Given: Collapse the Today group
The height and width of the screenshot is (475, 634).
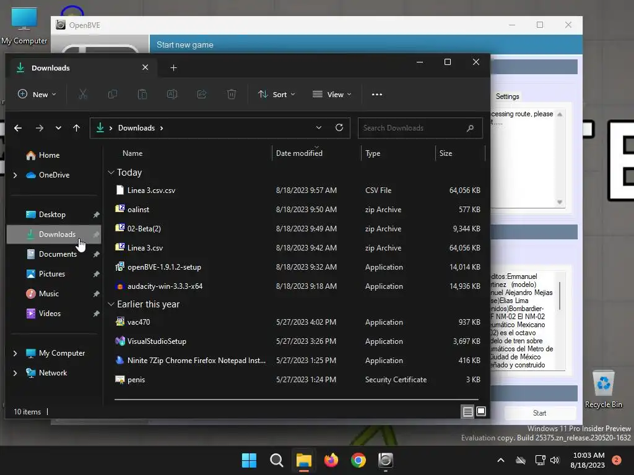Looking at the screenshot, I should (111, 173).
